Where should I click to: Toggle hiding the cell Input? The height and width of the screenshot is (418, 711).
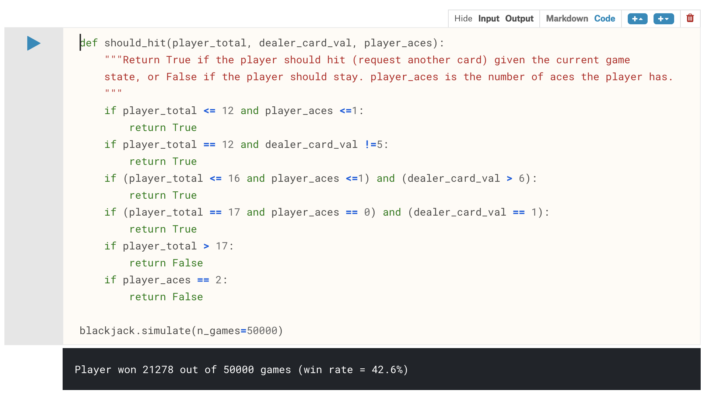(488, 19)
